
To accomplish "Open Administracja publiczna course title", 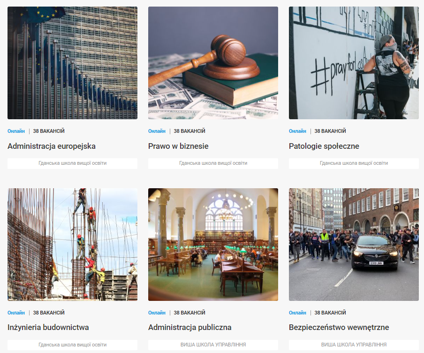I will tap(189, 328).
